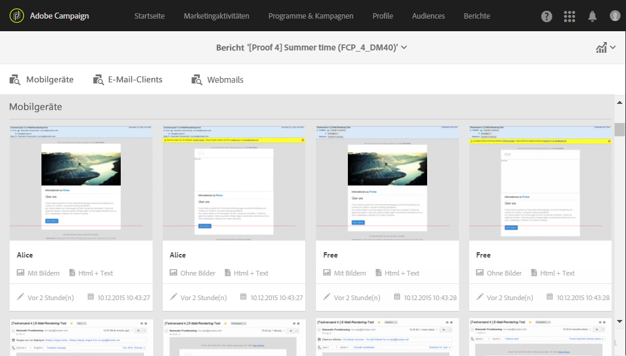
Task: Open the Profile menu item
Action: [383, 16]
